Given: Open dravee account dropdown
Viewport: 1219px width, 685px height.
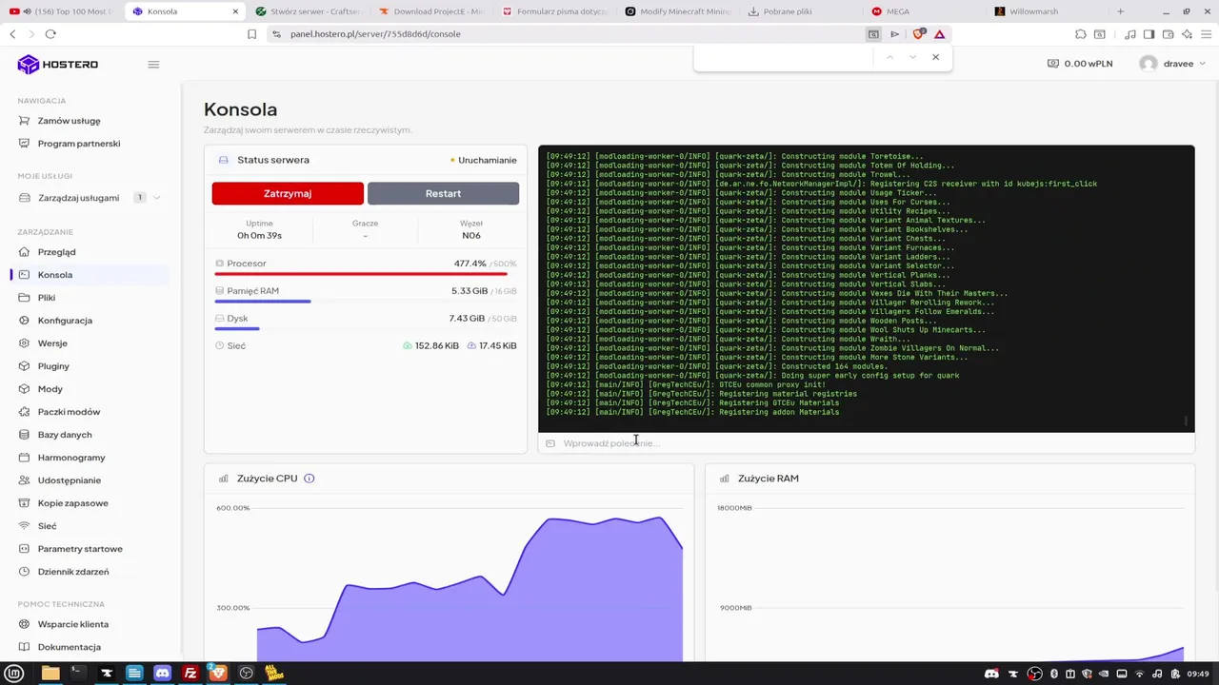Looking at the screenshot, I should [1172, 64].
